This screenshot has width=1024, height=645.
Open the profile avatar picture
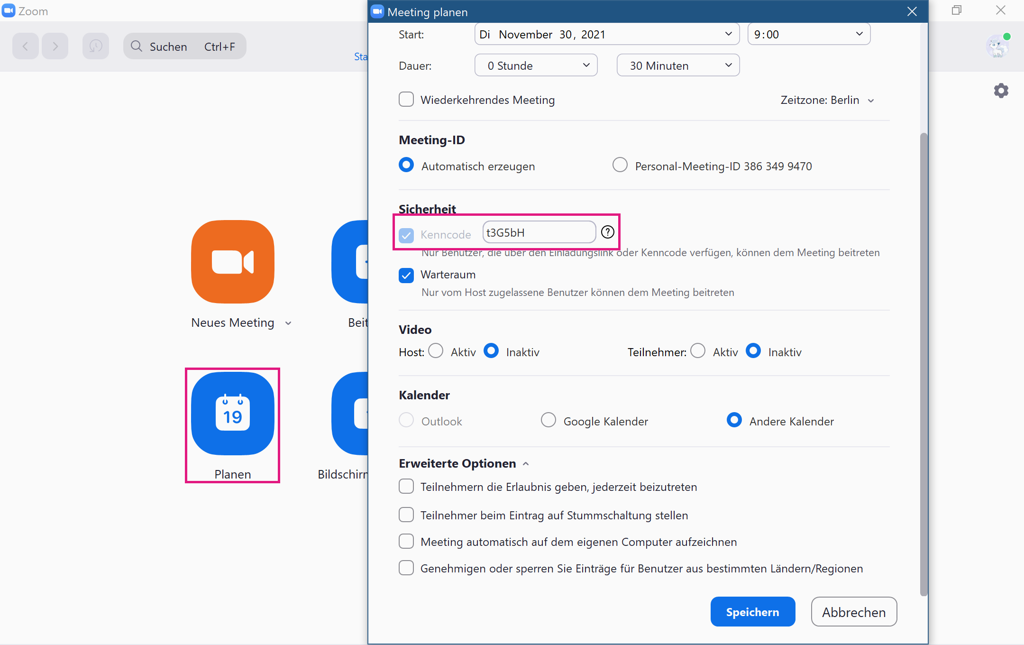tap(997, 46)
